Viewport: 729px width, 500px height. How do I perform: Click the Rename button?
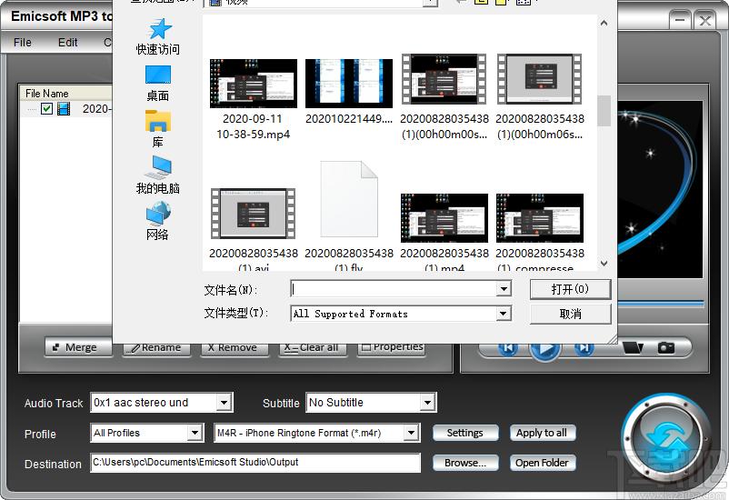[x=156, y=348]
